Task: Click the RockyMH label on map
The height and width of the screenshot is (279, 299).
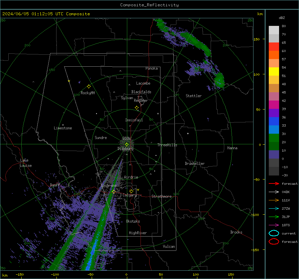Action: coord(88,93)
